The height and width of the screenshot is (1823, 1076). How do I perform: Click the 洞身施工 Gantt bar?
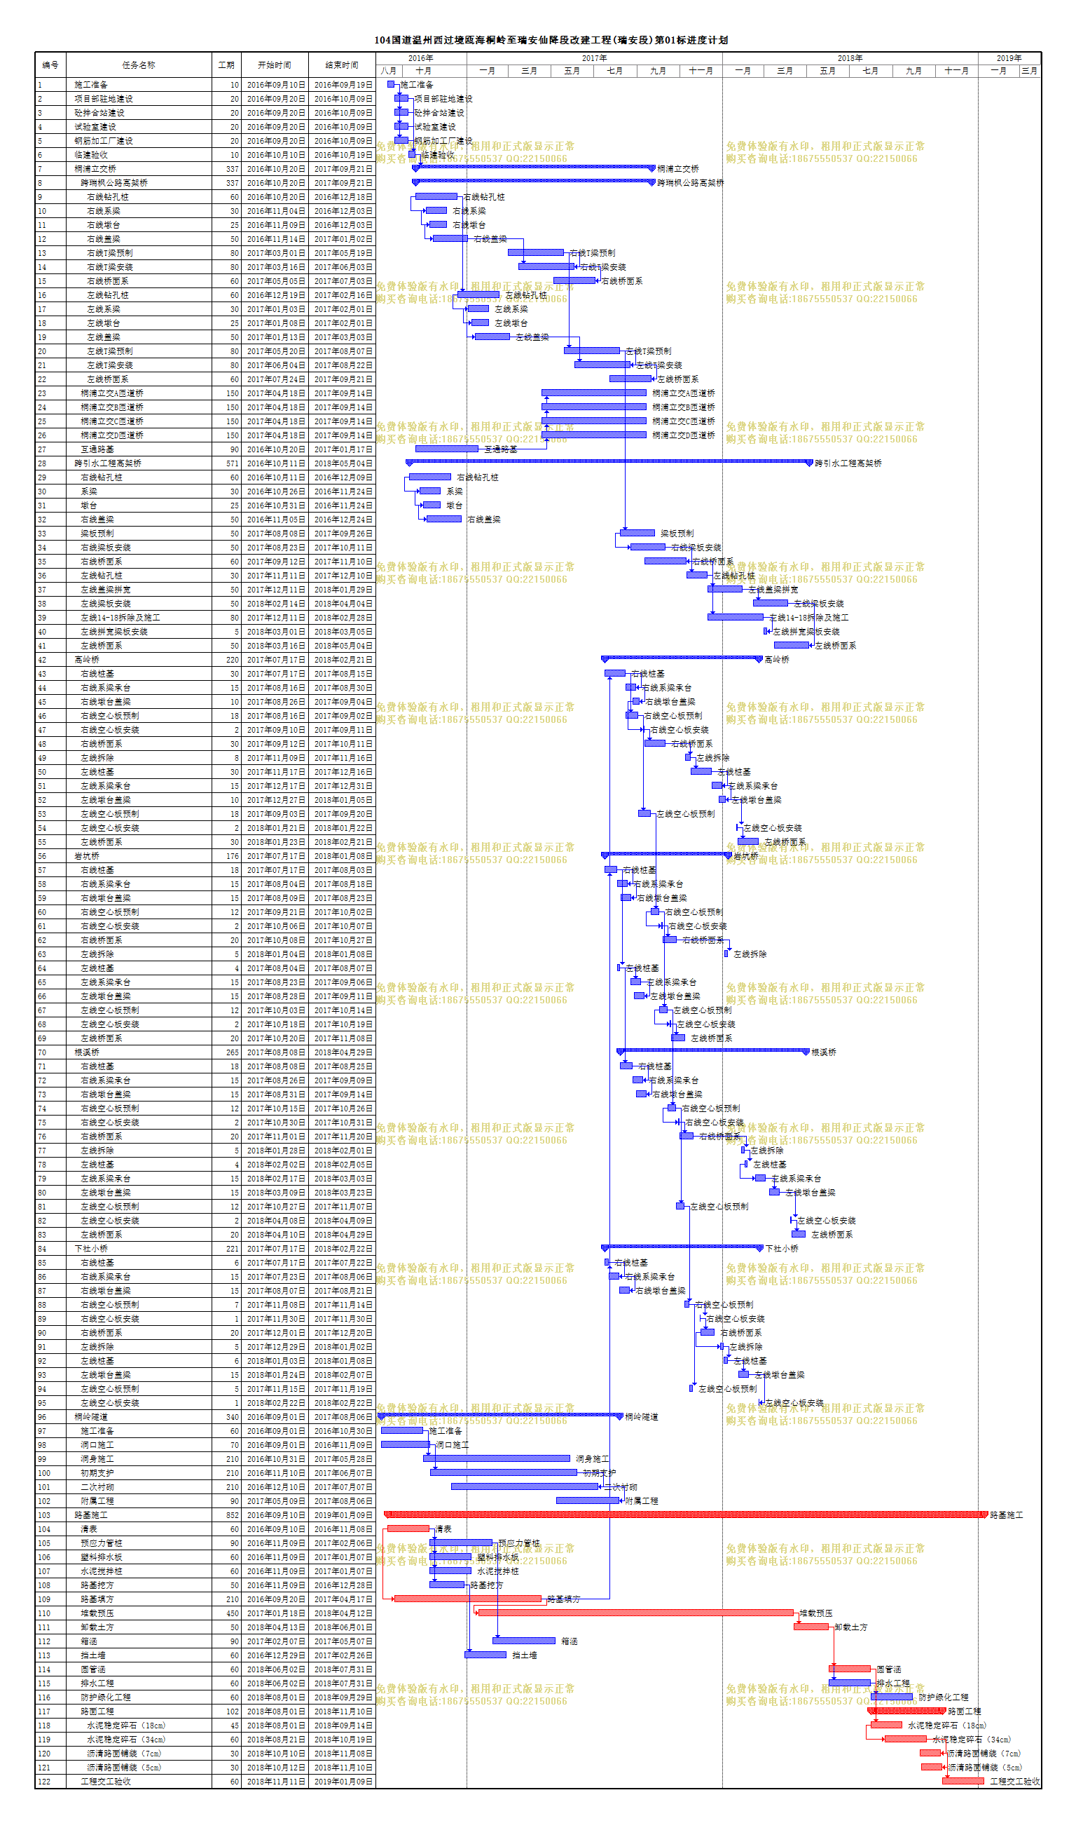tap(497, 1458)
